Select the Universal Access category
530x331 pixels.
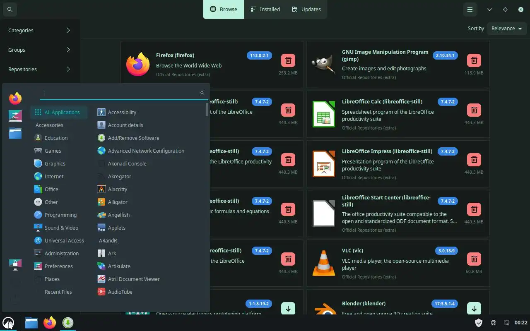coord(59,240)
